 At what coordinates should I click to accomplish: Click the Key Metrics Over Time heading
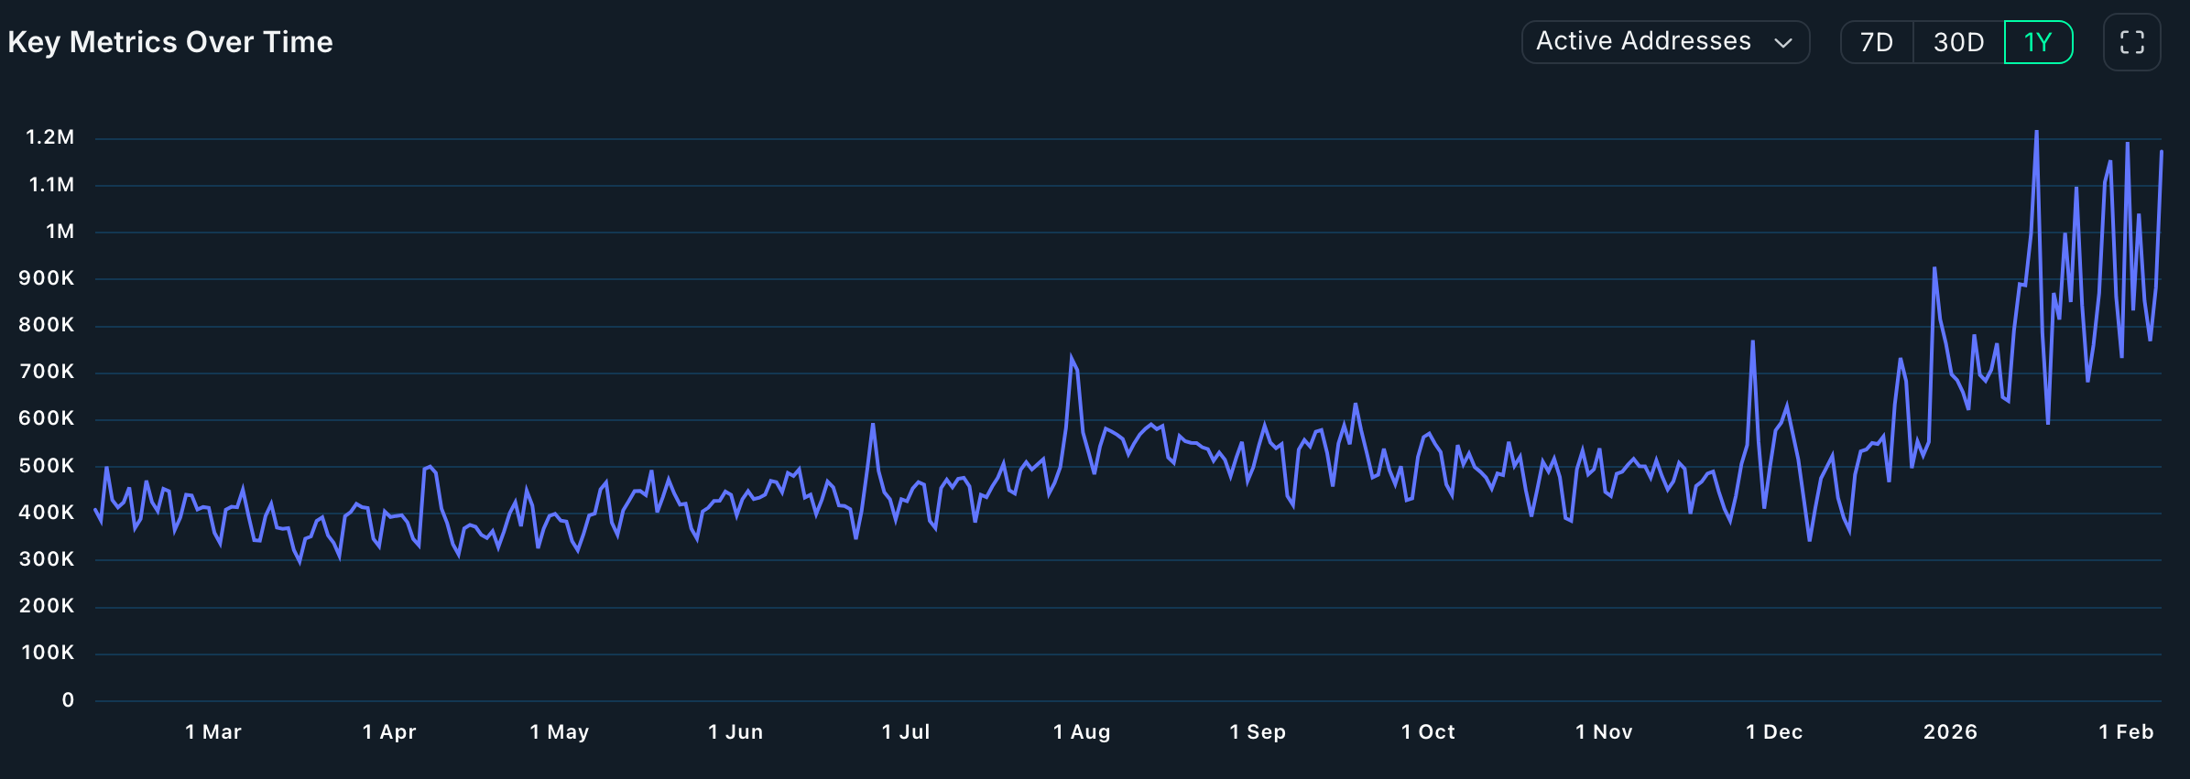click(x=170, y=42)
